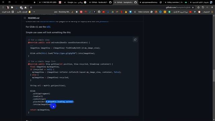The image size is (215, 121).
Task: Switch to the api.openweathermap tab
Action: pyautogui.click(x=151, y=2)
